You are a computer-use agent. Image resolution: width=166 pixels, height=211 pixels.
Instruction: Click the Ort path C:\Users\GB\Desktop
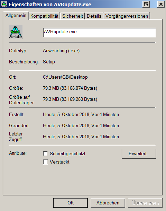pos(65,77)
